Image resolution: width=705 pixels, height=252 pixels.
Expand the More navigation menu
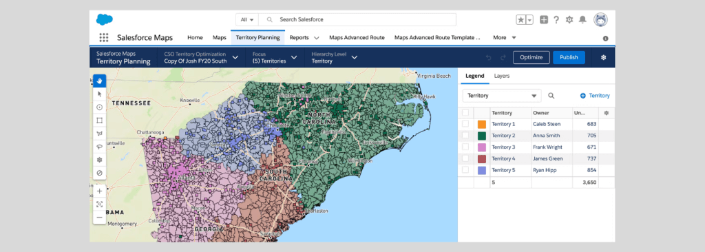[505, 38]
